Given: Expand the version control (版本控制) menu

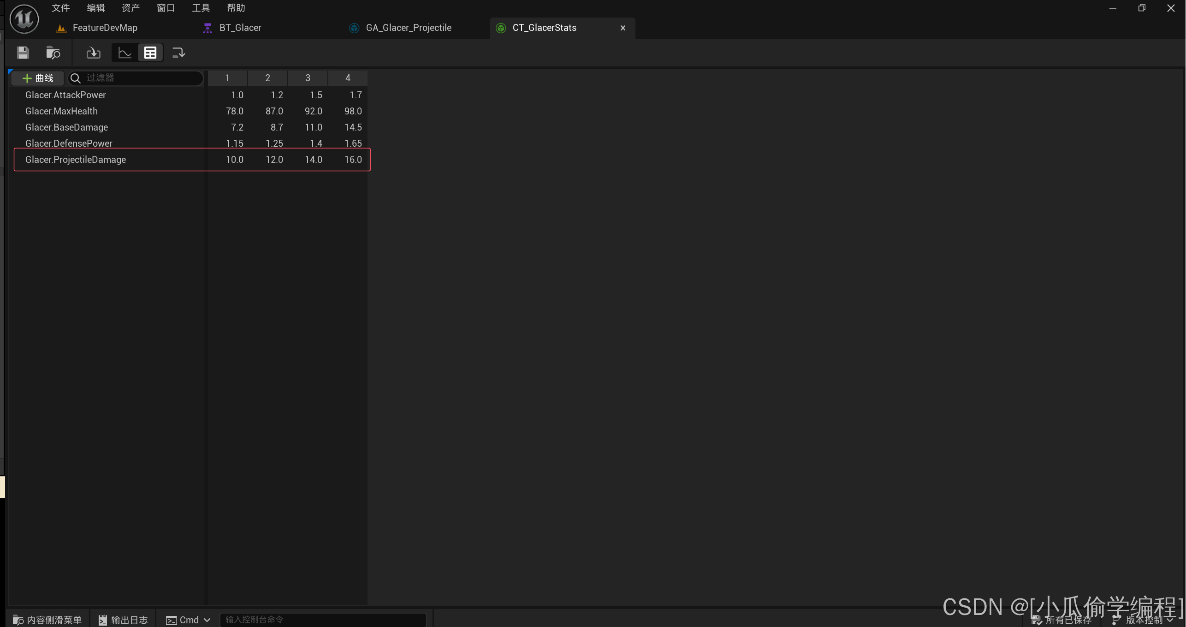Looking at the screenshot, I should [1143, 620].
